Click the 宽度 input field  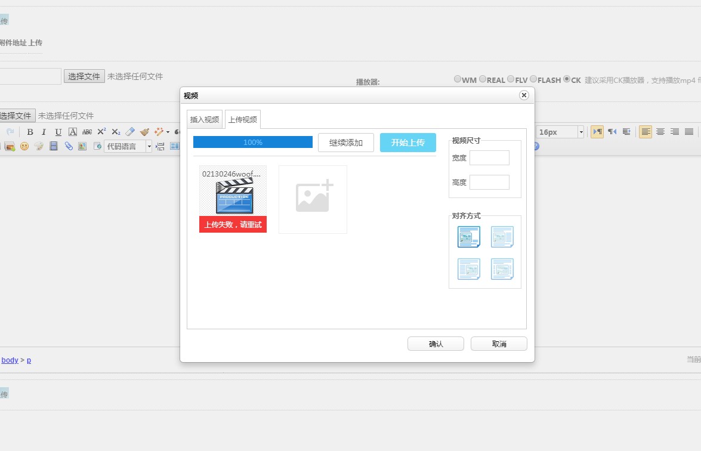(490, 157)
